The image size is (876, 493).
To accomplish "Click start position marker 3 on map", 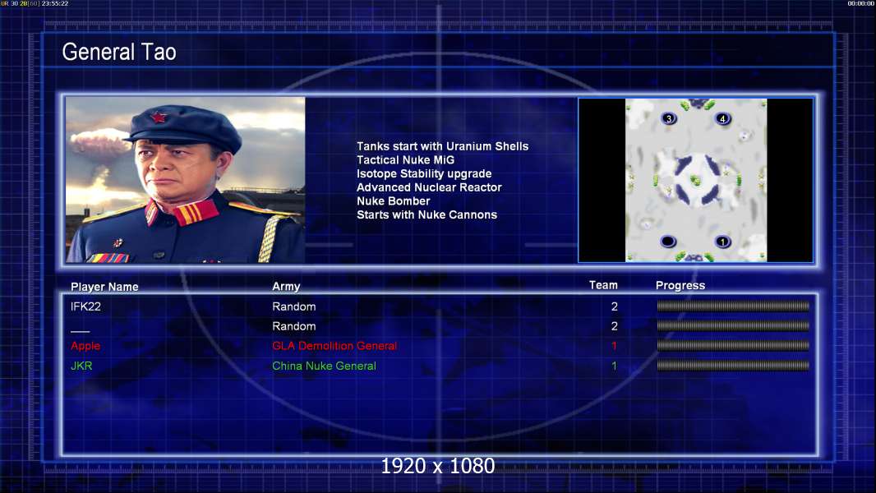I will pos(669,118).
